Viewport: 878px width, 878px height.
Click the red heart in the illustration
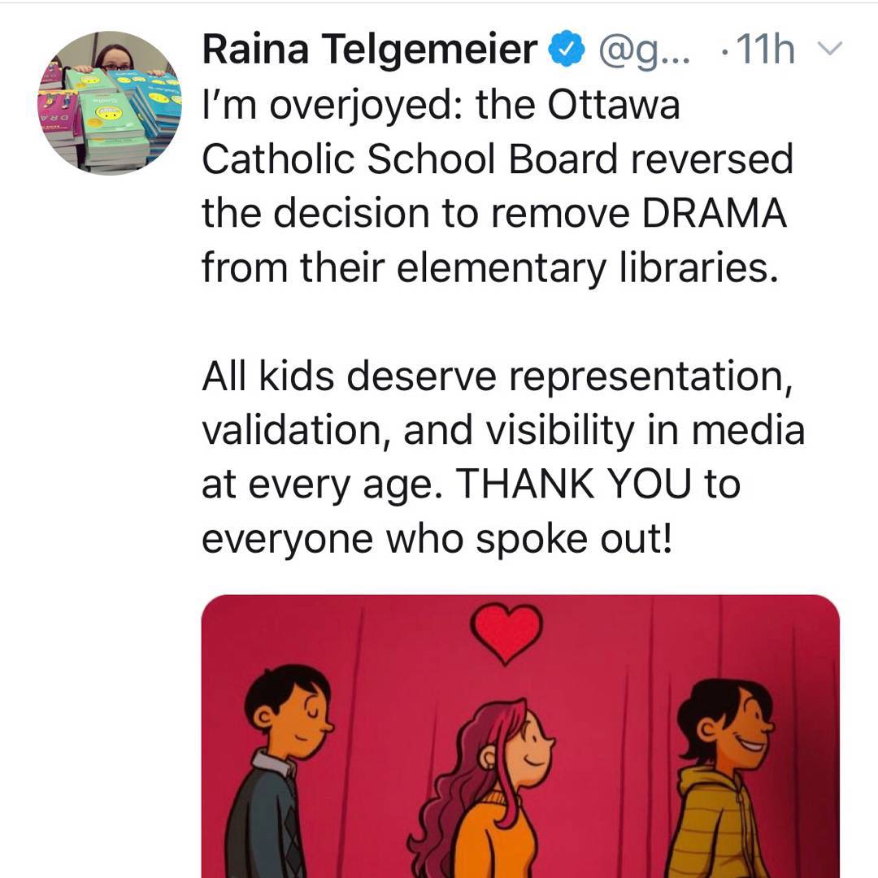[506, 632]
